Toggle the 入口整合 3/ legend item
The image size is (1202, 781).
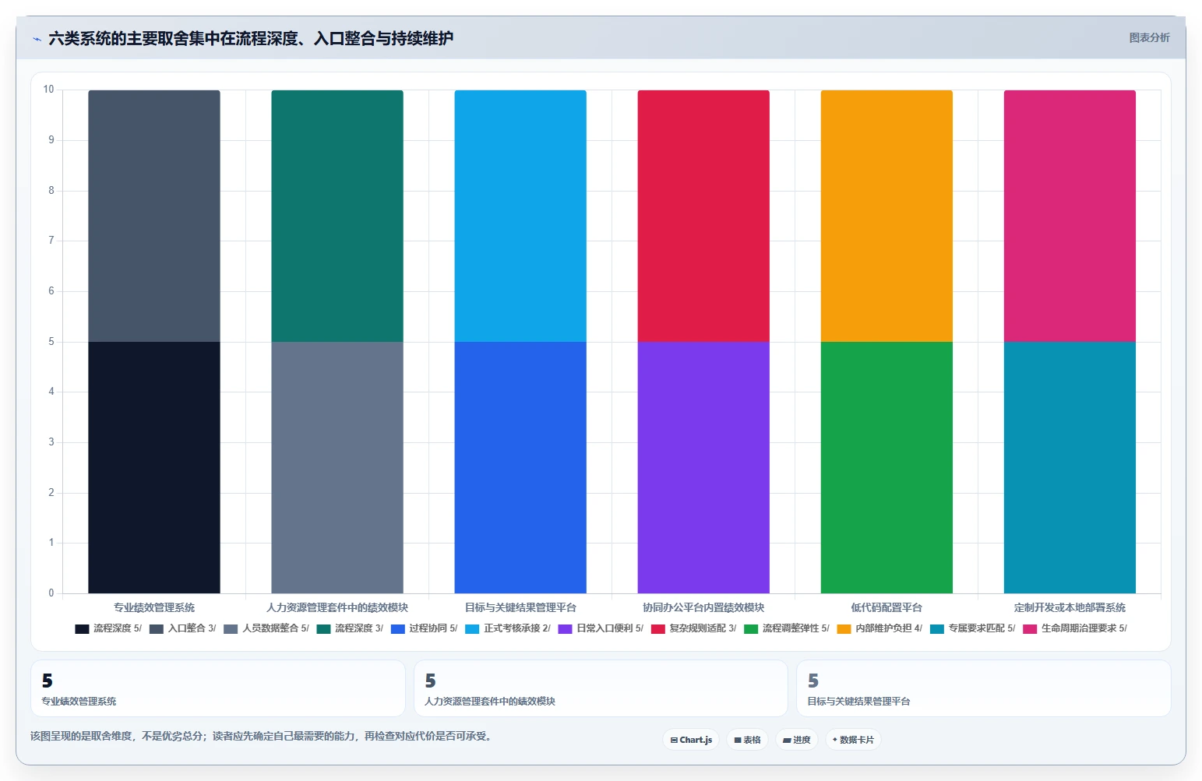pos(183,628)
